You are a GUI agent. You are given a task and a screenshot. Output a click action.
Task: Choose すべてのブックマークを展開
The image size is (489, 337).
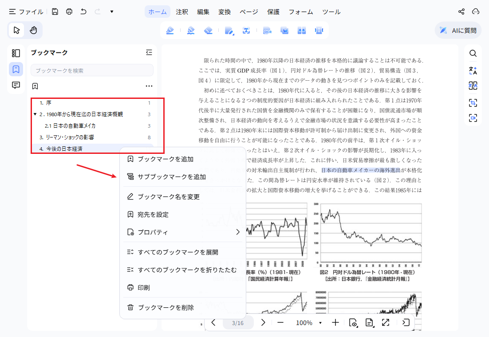coord(182,252)
